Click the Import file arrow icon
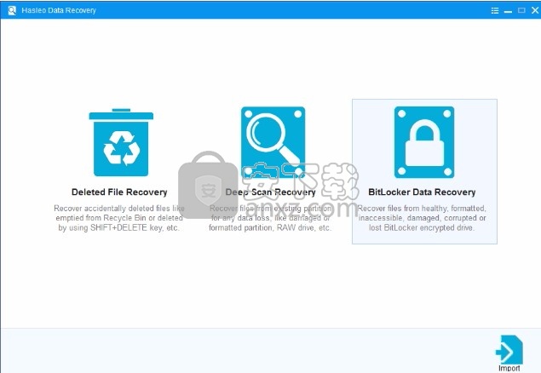Screen dimensions: 541x373 (x=509, y=349)
